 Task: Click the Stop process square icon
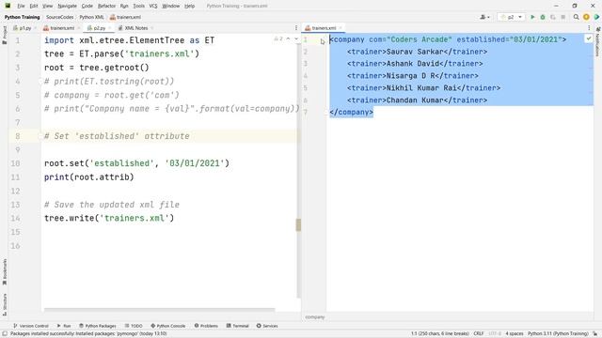(562, 17)
